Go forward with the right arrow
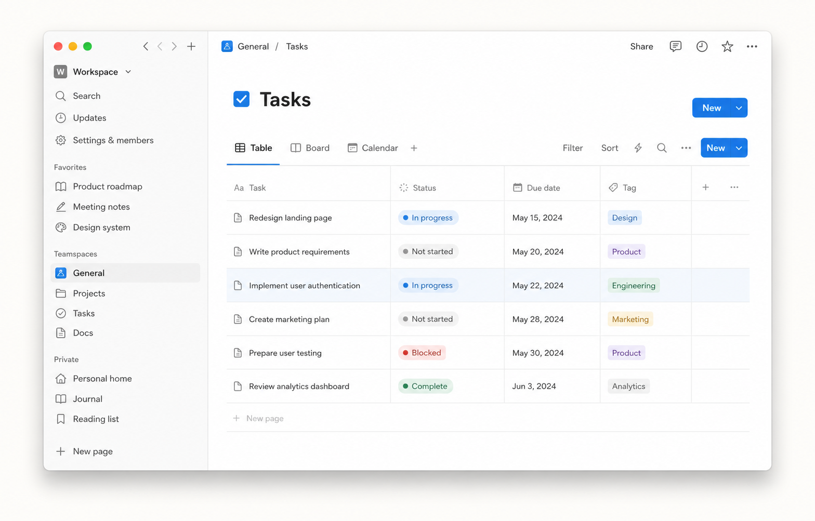Viewport: 815px width, 521px height. 174,46
